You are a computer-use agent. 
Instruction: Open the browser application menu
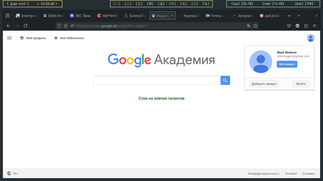(x=315, y=26)
